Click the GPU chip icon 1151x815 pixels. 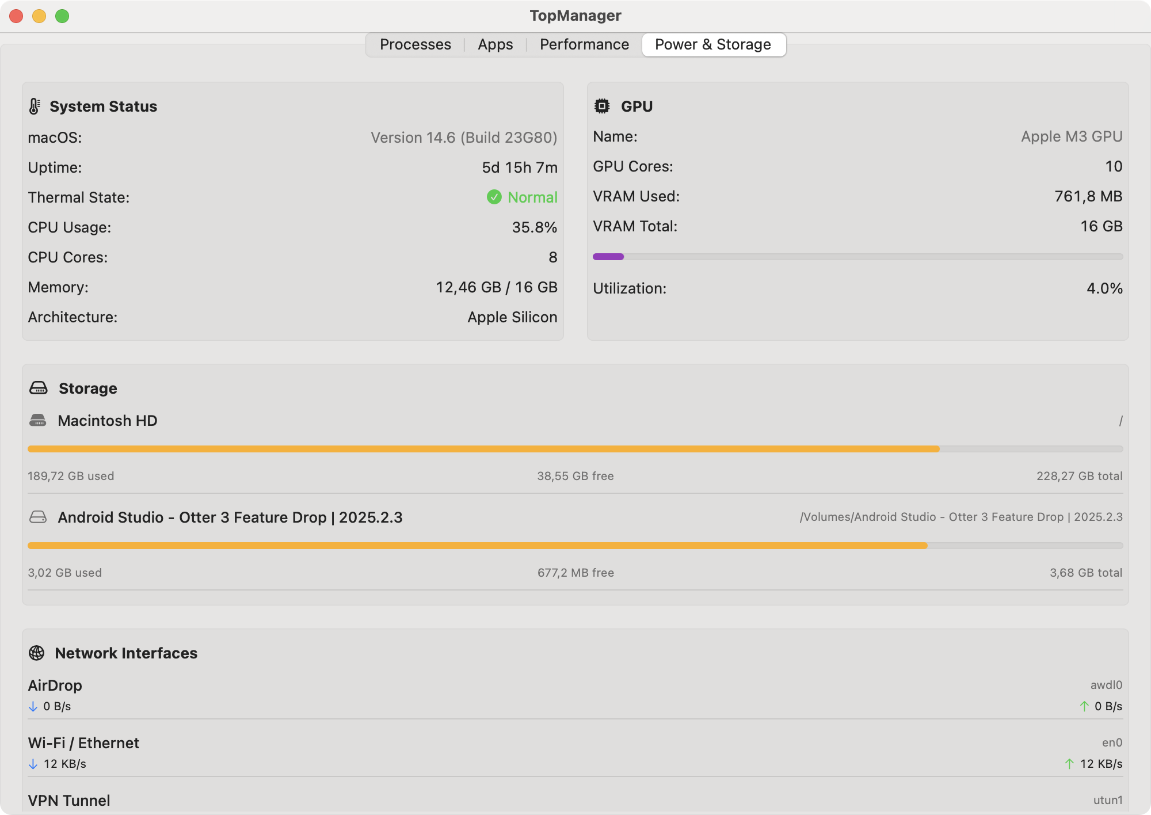(x=602, y=106)
